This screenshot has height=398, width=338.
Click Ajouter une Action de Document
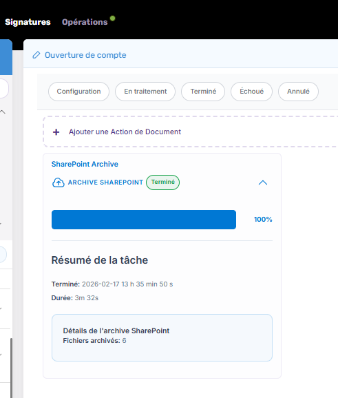pyautogui.click(x=125, y=132)
